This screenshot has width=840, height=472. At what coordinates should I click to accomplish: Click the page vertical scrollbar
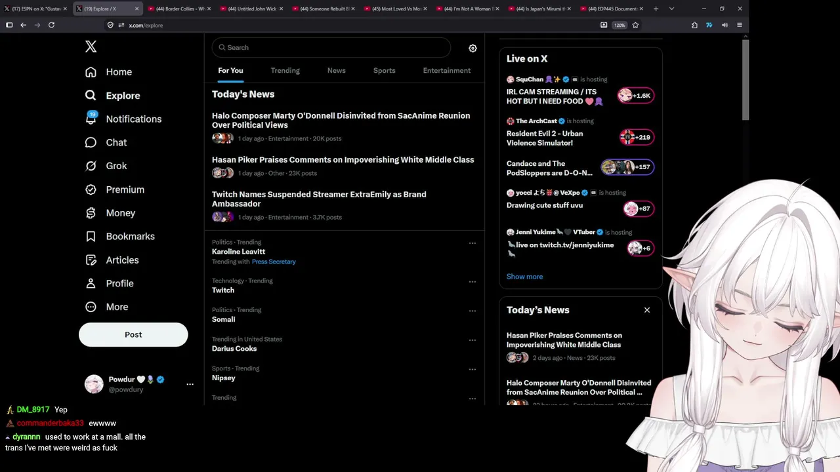pos(745,79)
